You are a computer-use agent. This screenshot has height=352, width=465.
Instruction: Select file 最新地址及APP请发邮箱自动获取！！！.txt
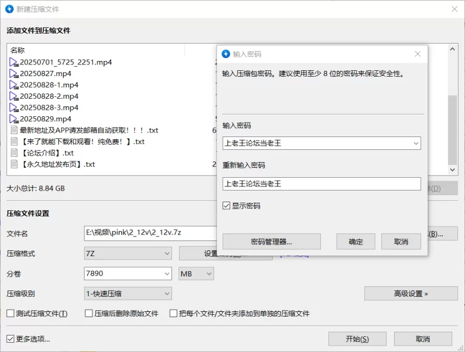[89, 130]
